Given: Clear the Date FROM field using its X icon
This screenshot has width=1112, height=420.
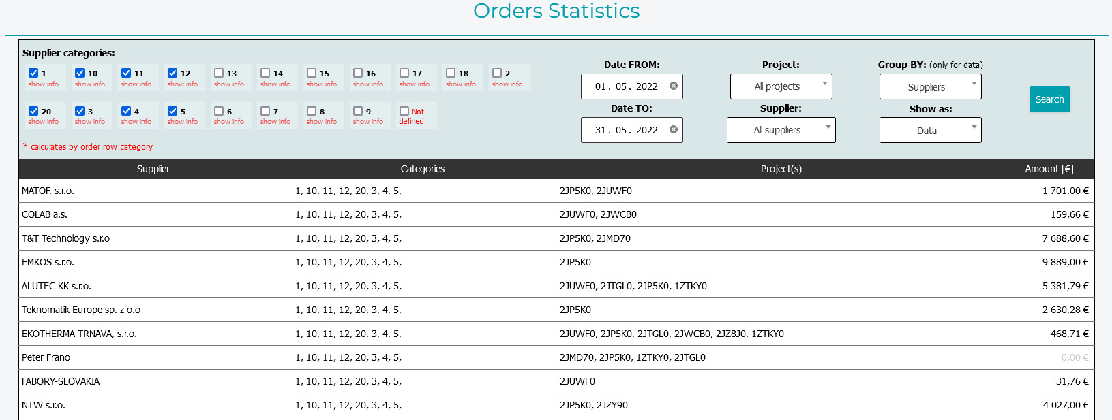Looking at the screenshot, I should (x=673, y=86).
